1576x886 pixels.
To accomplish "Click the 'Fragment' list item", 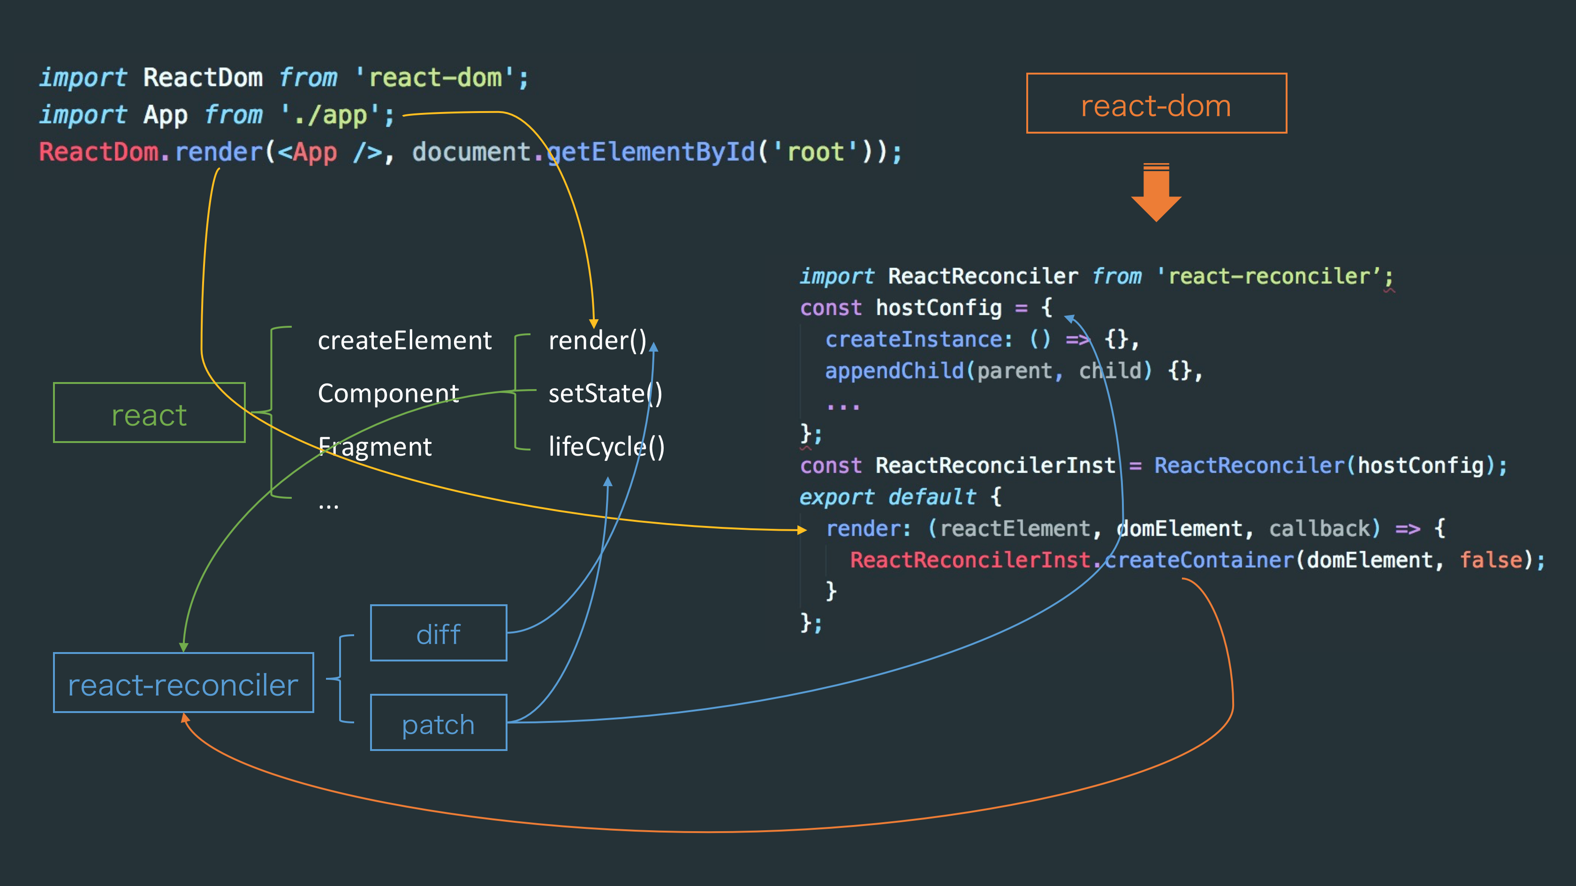I will [374, 447].
